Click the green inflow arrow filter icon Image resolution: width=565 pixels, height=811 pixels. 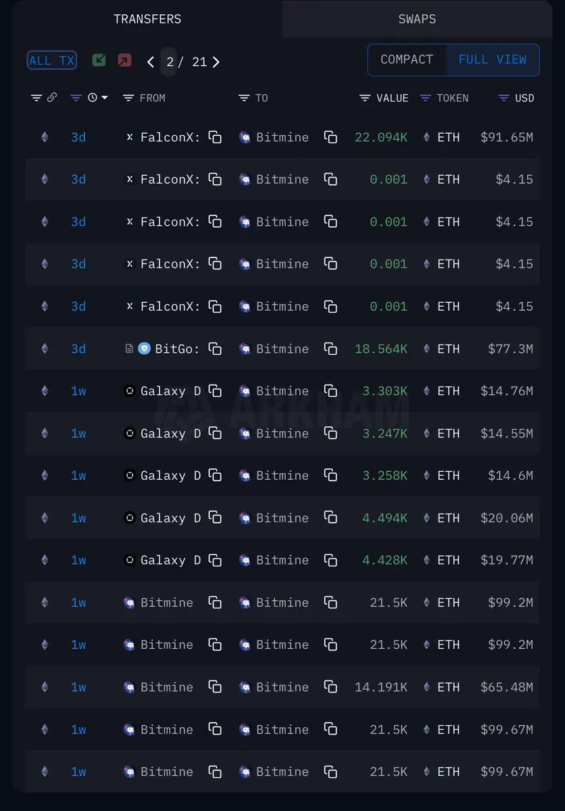click(99, 60)
